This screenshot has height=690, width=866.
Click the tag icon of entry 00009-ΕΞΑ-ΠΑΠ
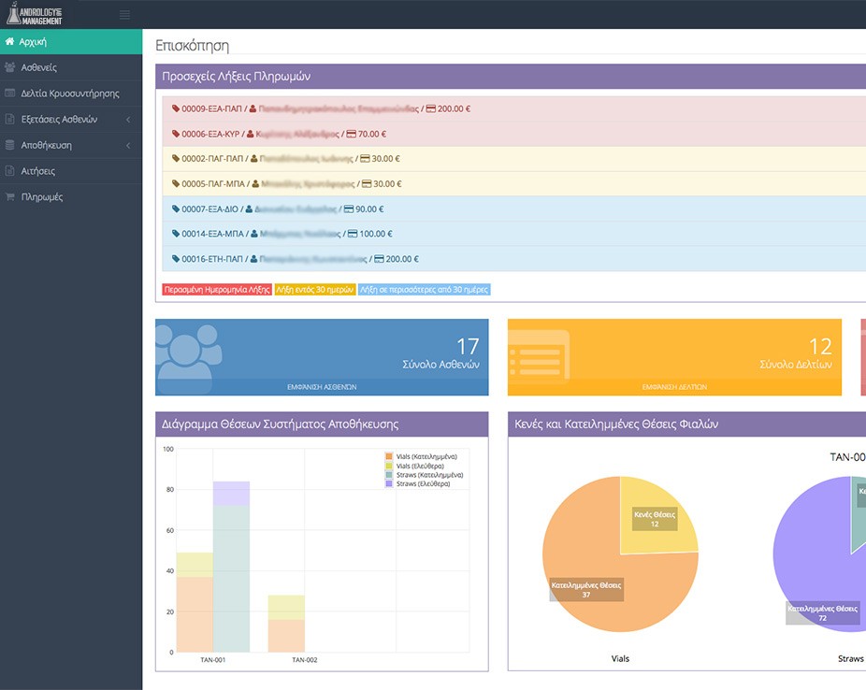[176, 108]
